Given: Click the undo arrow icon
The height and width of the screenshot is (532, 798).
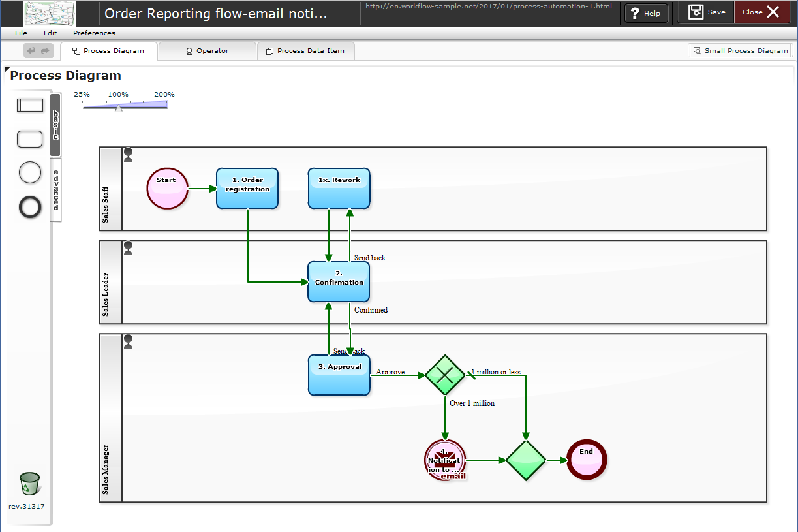Looking at the screenshot, I should (31, 50).
